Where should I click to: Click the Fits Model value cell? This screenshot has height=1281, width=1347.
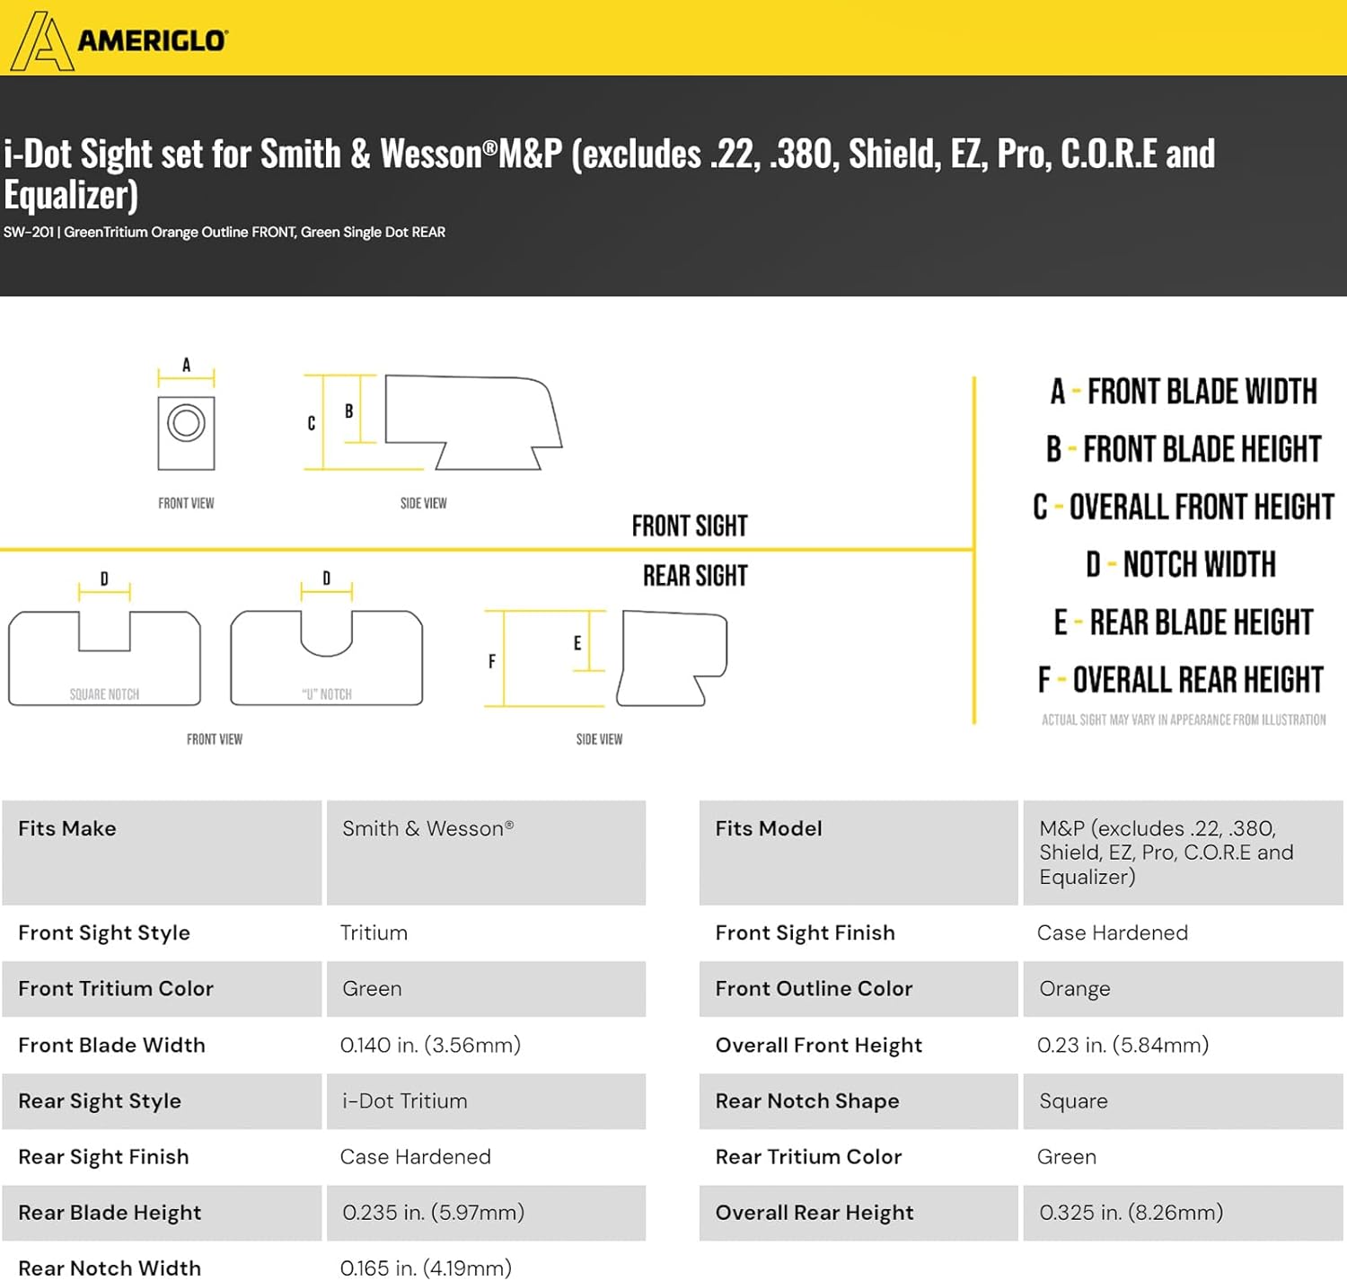1166,852
